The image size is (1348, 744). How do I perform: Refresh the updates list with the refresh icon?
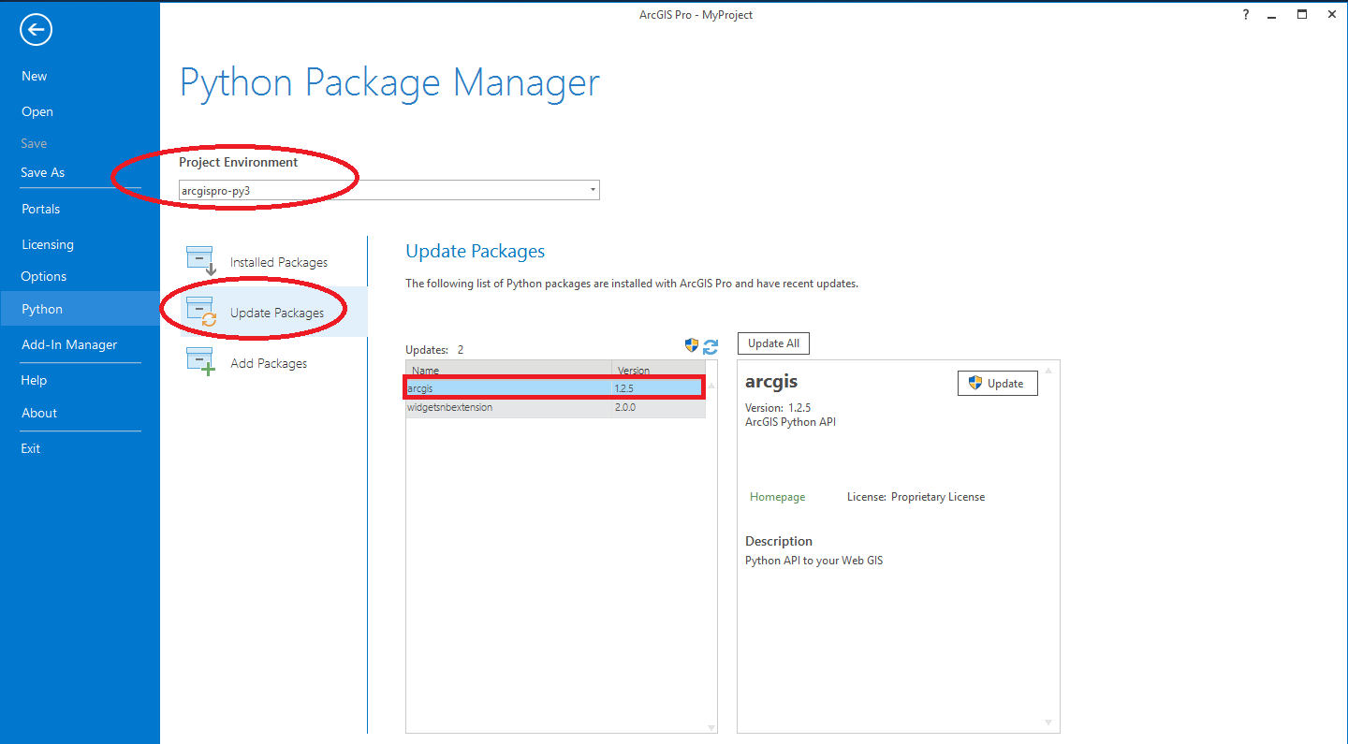[x=711, y=347]
